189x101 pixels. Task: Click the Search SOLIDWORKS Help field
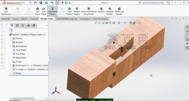point(153,3)
